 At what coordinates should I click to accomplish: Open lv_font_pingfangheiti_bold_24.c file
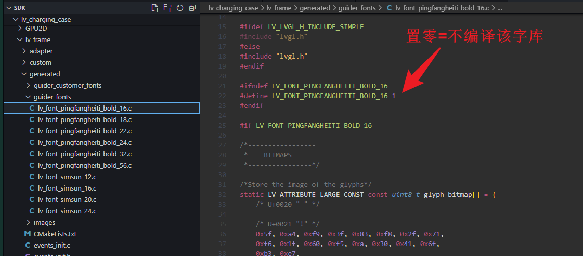pos(85,142)
